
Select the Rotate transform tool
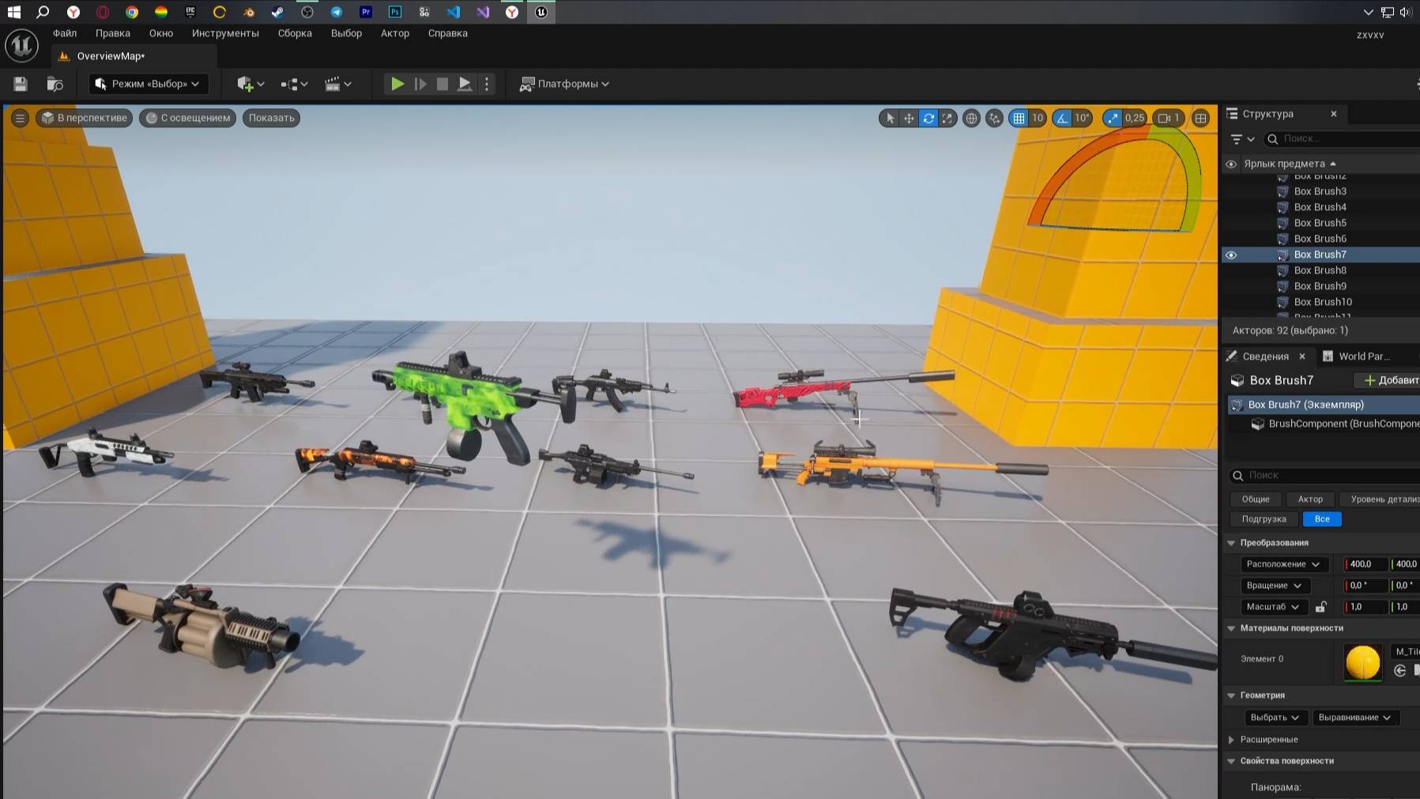928,119
